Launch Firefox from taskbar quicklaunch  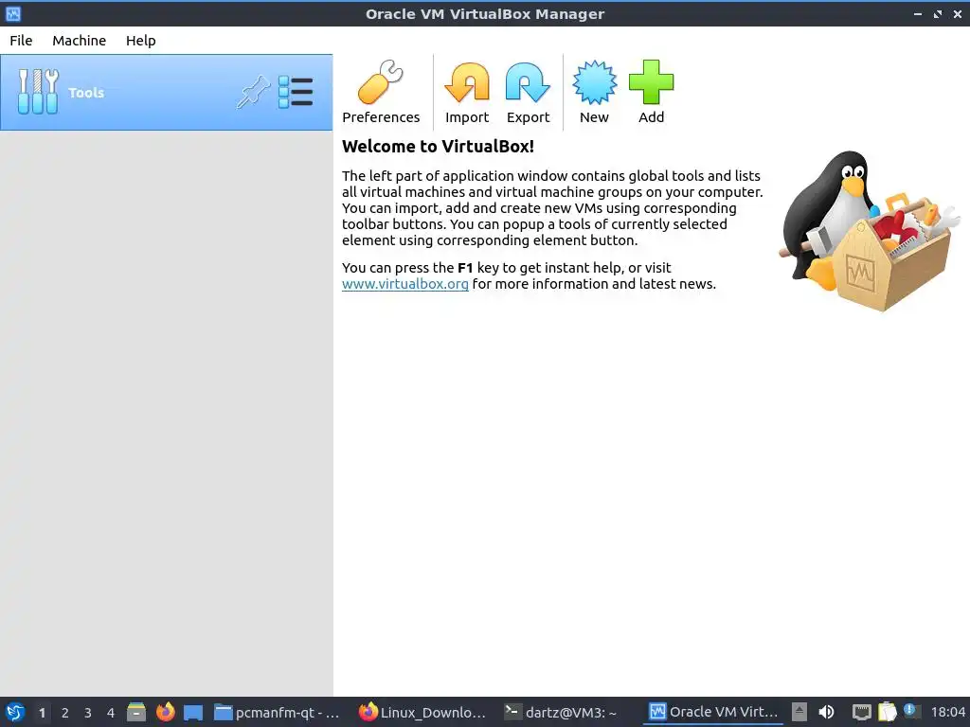165,712
